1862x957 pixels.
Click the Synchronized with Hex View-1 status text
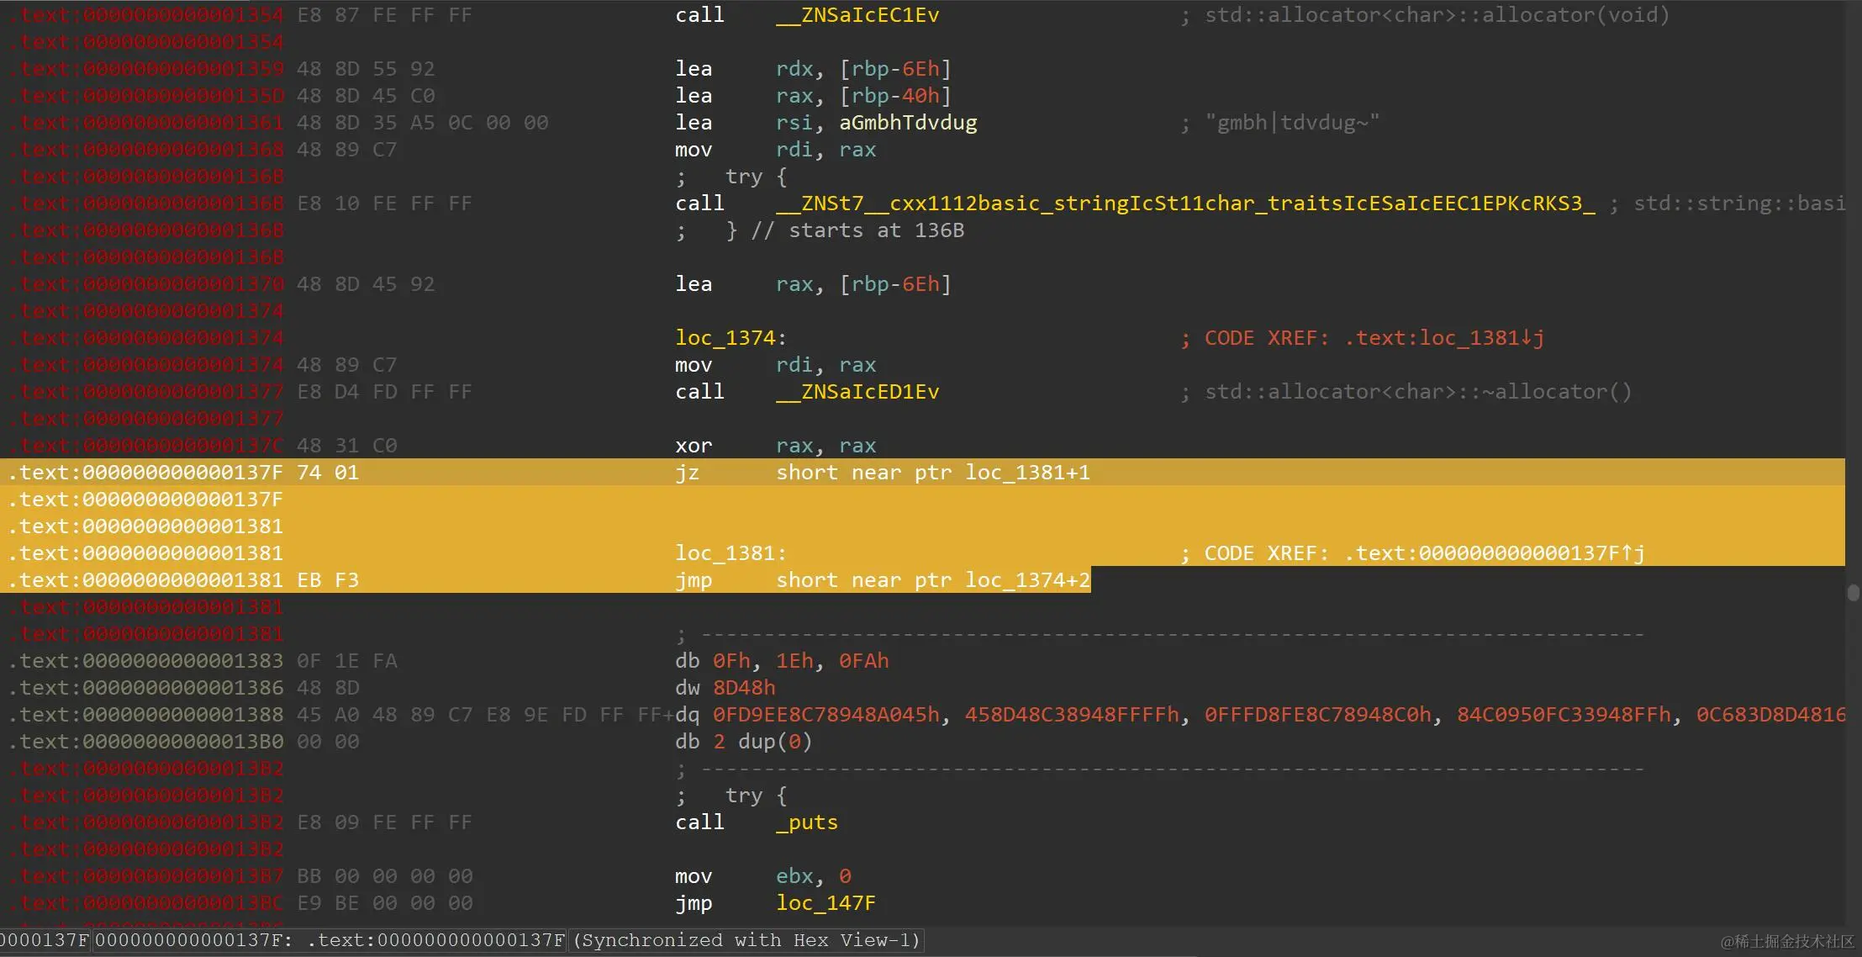click(746, 940)
